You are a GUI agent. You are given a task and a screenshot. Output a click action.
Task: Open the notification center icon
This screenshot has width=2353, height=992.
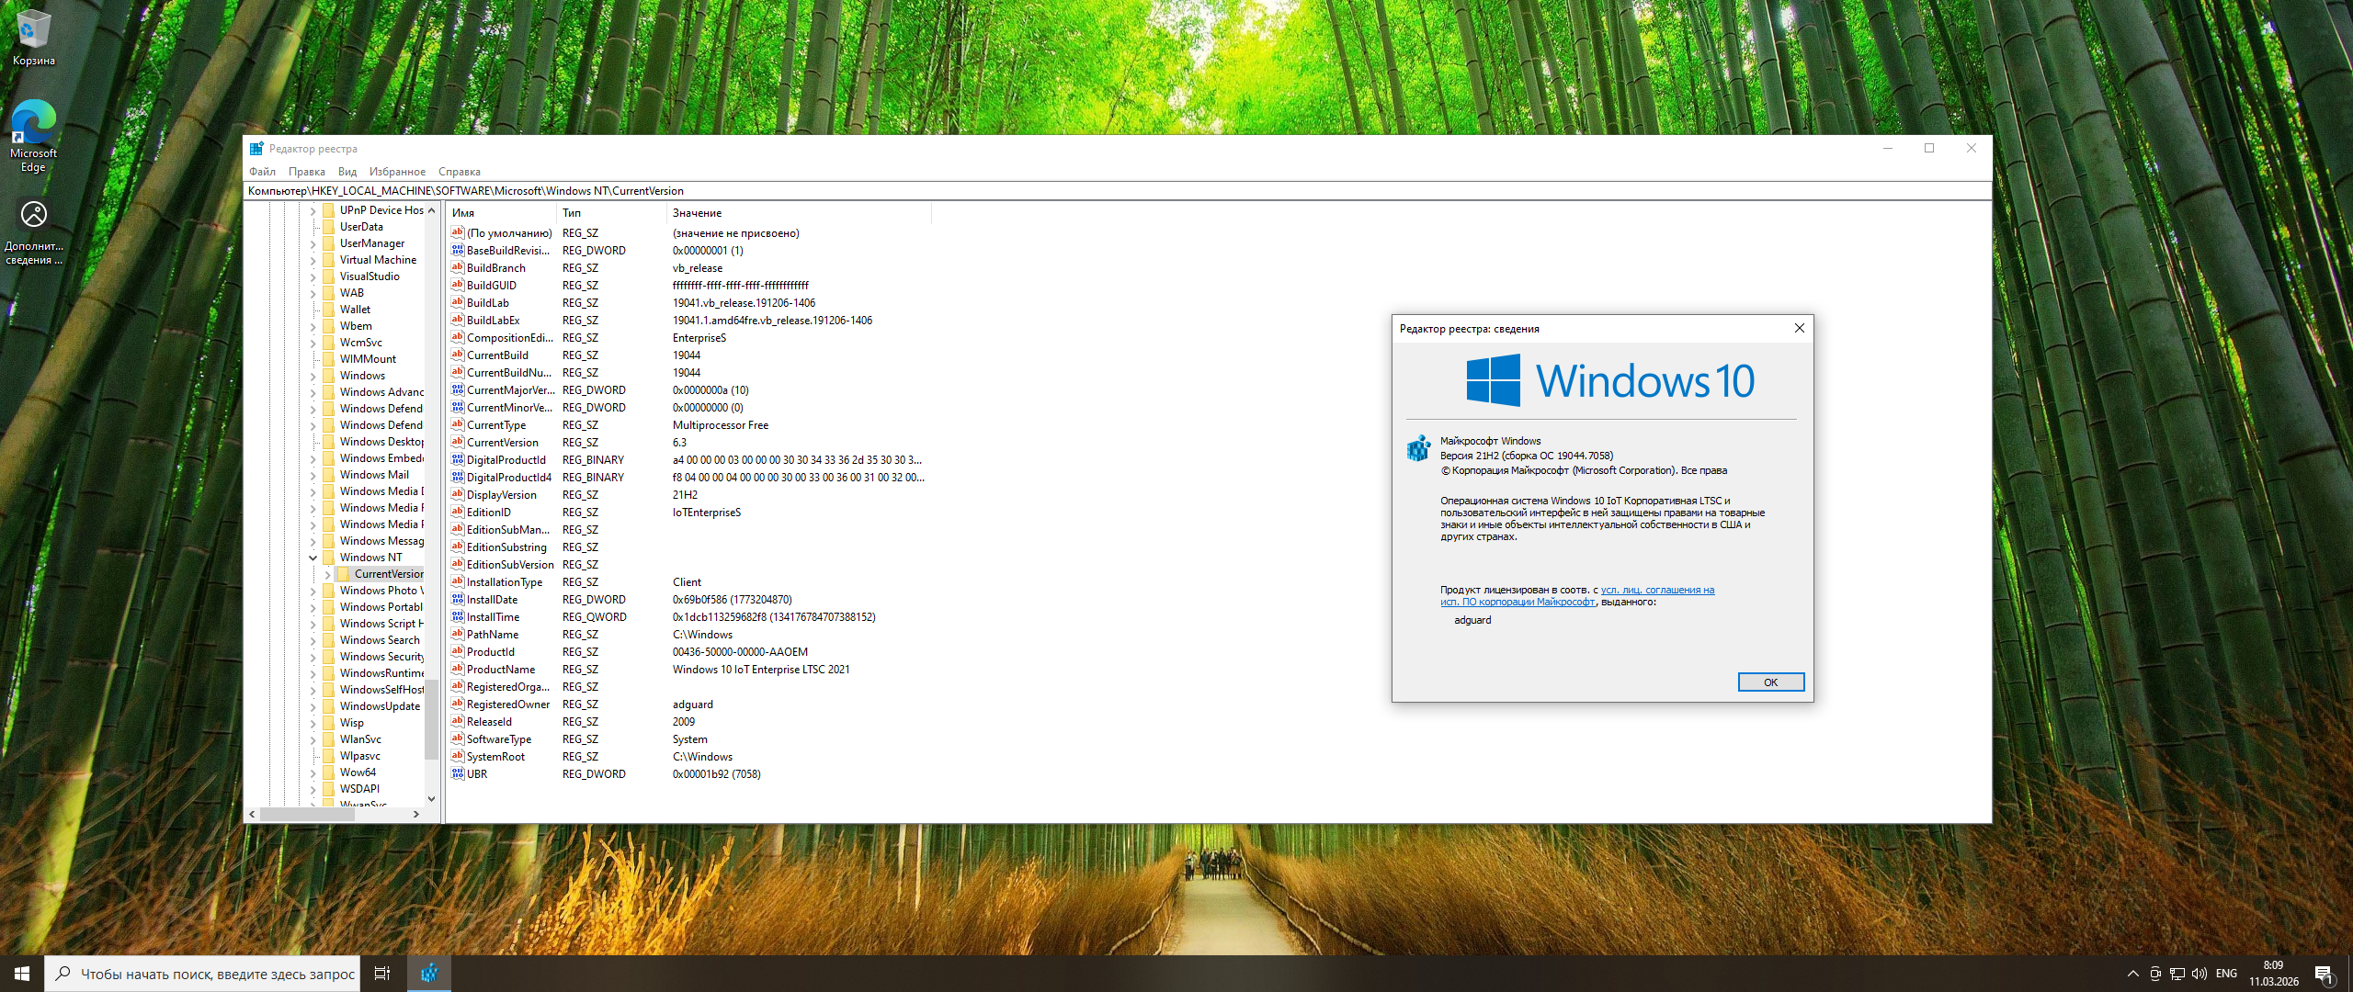point(2324,974)
